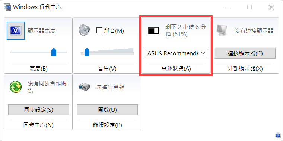Image resolution: width=283 pixels, height=141 pixels.
Task: Click the 同步設定(S) button
Action: tap(38, 110)
